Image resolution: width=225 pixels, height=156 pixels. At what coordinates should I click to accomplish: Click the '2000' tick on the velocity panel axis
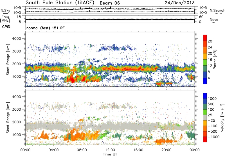pos(16,122)
